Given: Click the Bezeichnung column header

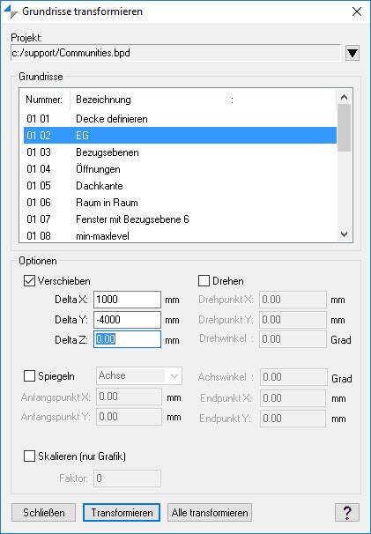Looking at the screenshot, I should click(x=103, y=100).
